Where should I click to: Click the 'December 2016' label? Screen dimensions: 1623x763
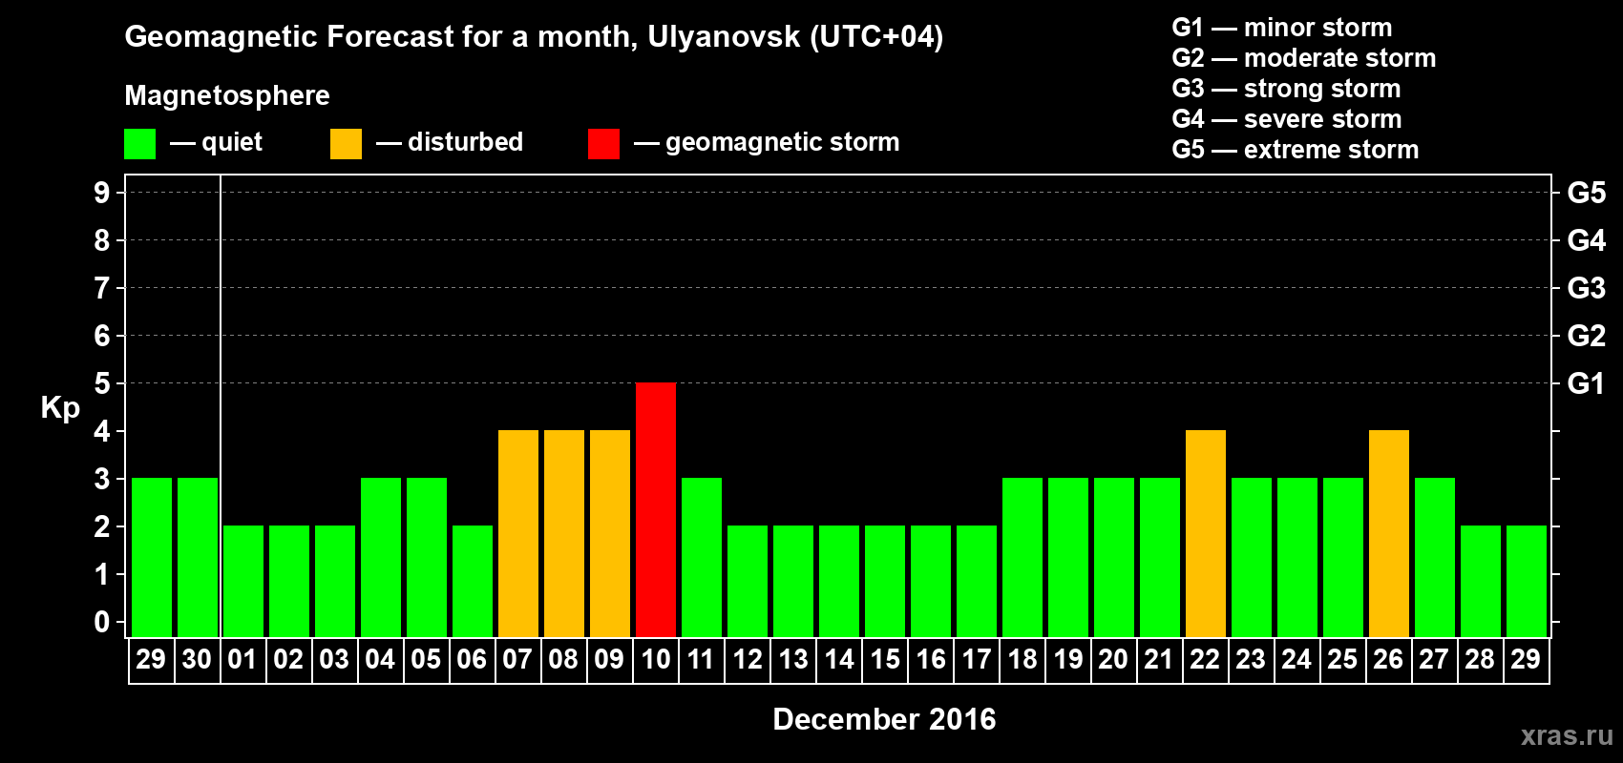[884, 719]
